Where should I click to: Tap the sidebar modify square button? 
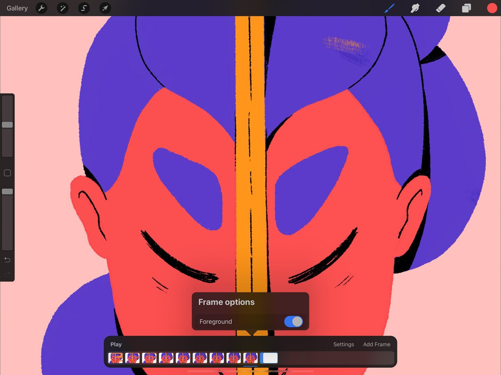pos(7,173)
